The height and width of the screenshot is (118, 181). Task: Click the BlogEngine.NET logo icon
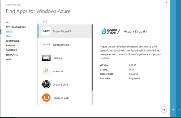(46, 45)
